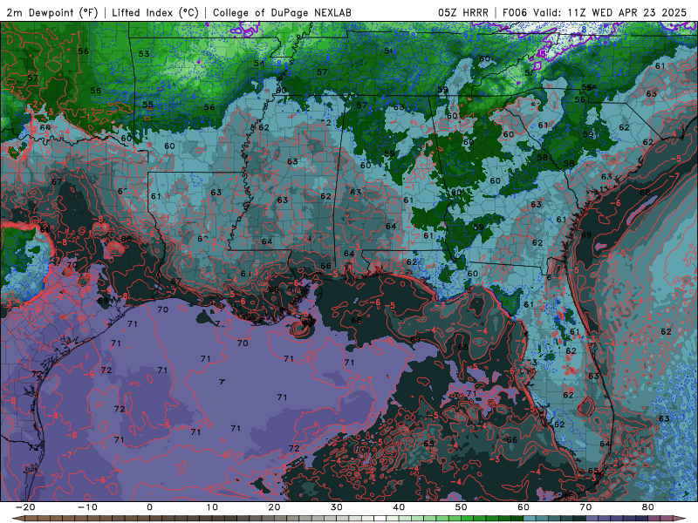Click the 80 label on the color scale
The width and height of the screenshot is (698, 523).
[648, 507]
